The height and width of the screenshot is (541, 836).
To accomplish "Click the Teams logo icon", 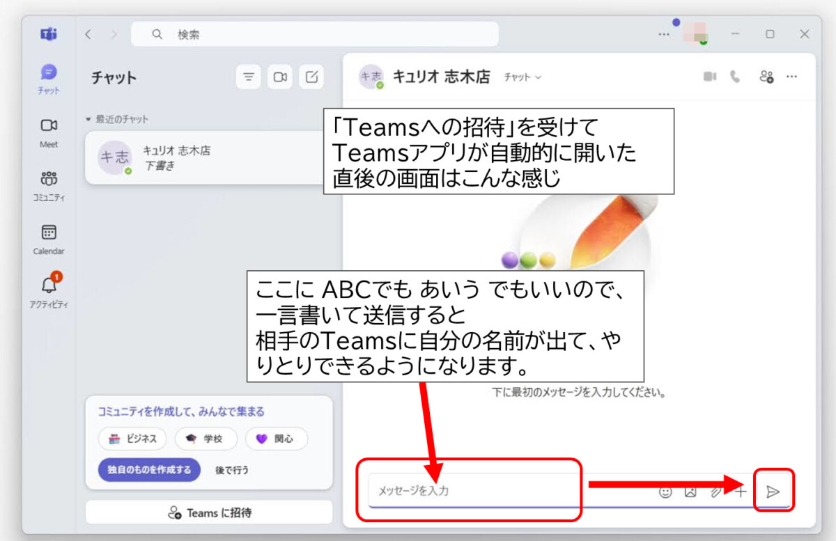I will 49,34.
